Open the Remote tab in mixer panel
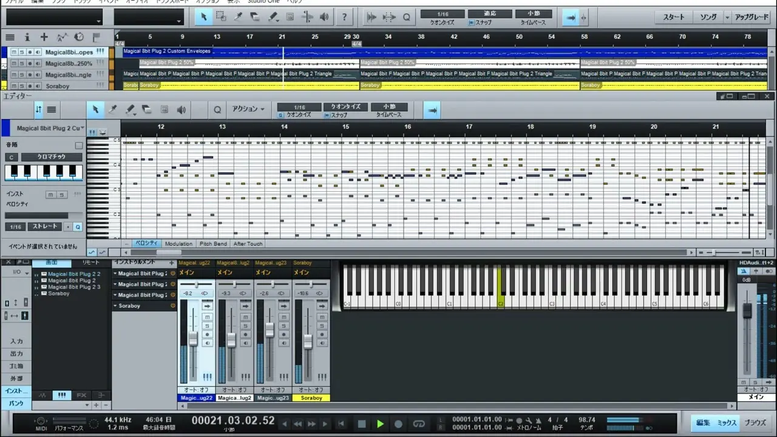The height and width of the screenshot is (437, 777). [90, 263]
